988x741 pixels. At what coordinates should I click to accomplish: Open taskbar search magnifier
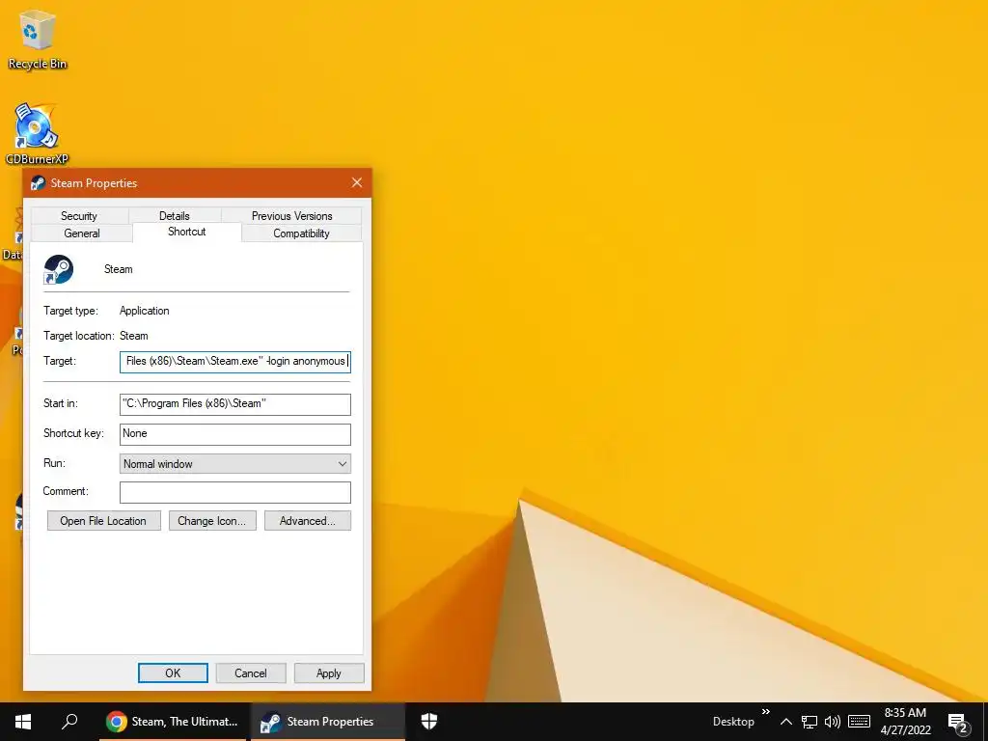[69, 722]
